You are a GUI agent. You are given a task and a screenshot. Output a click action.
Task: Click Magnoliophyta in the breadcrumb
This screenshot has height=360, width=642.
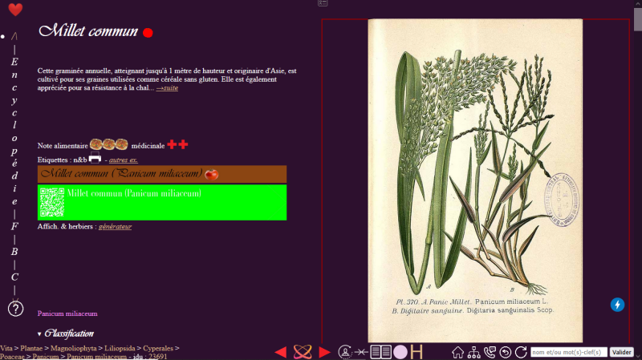tap(73, 348)
